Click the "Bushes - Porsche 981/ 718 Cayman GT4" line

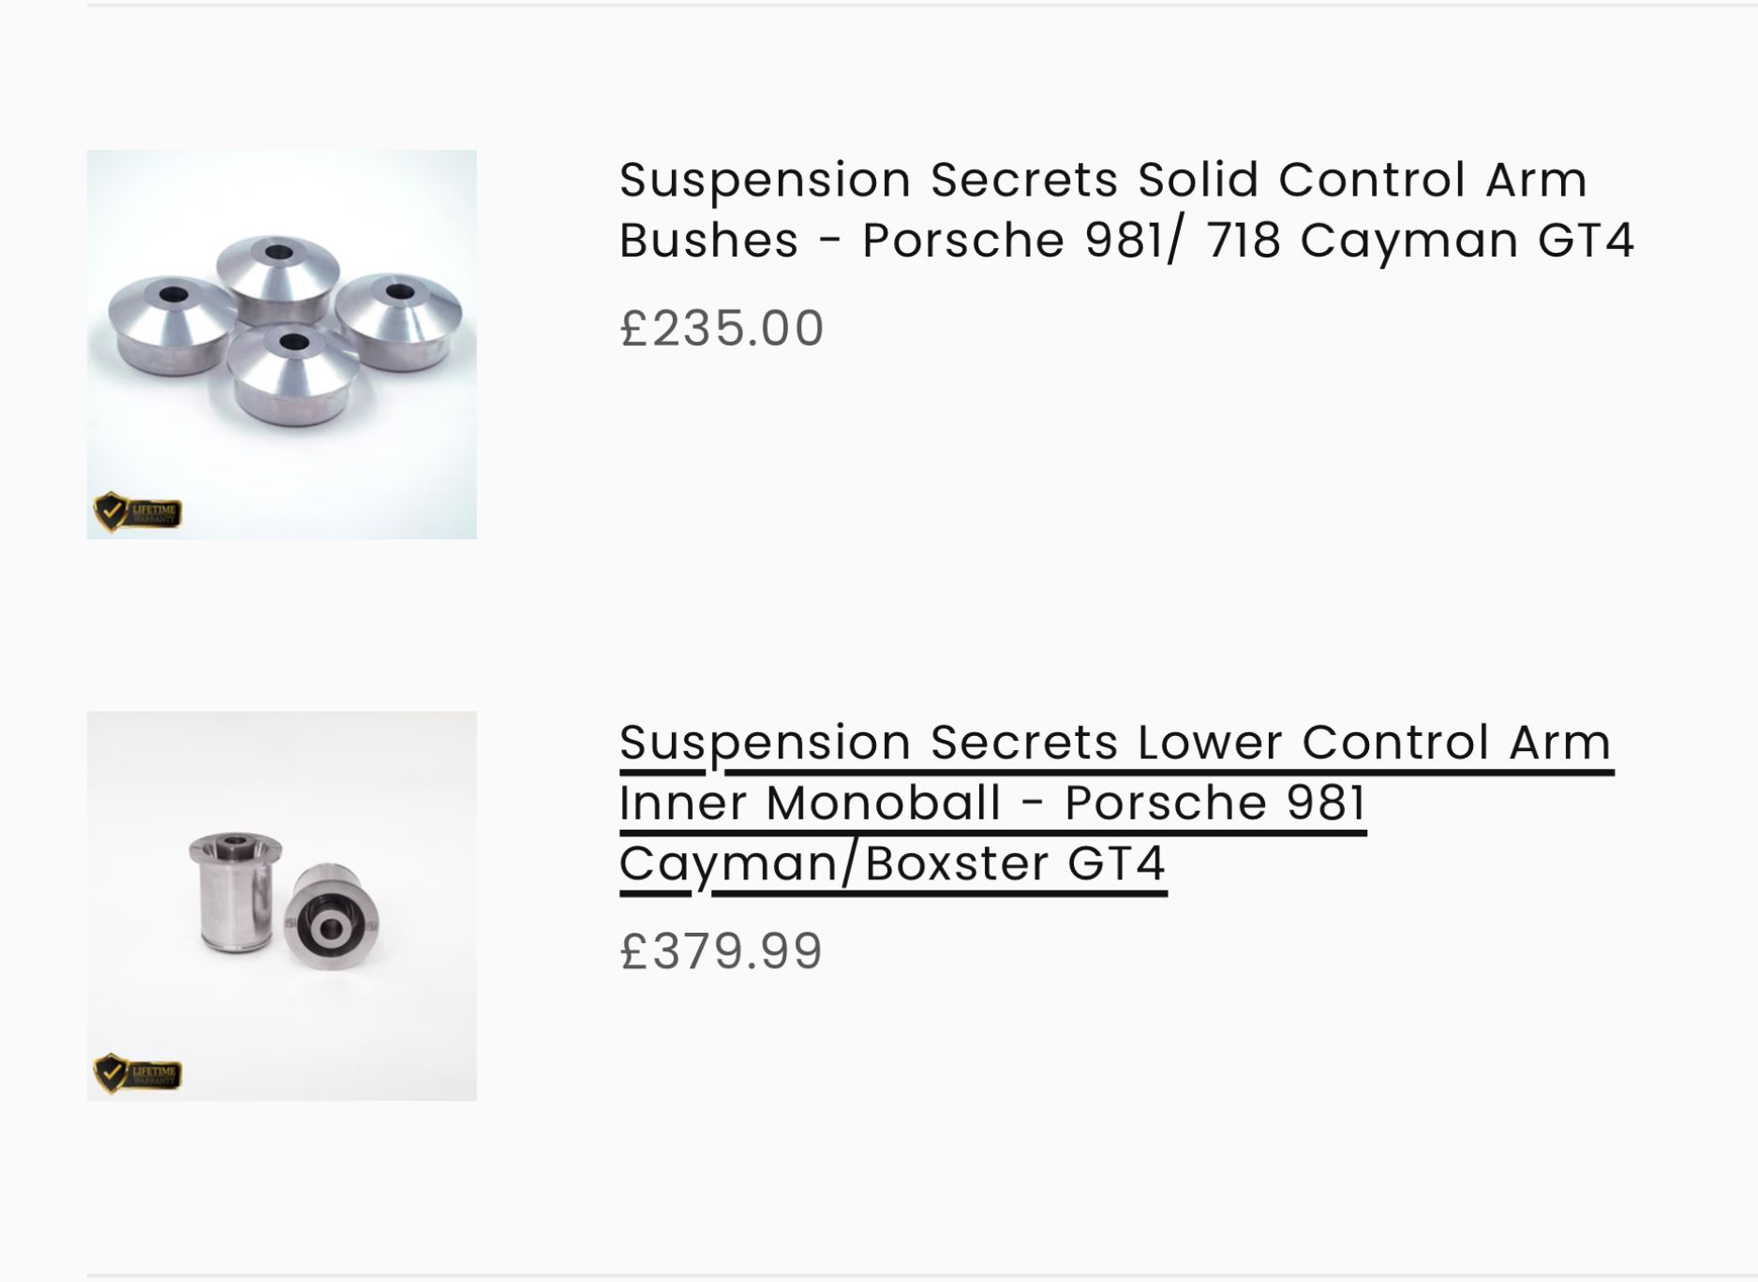click(x=1126, y=241)
